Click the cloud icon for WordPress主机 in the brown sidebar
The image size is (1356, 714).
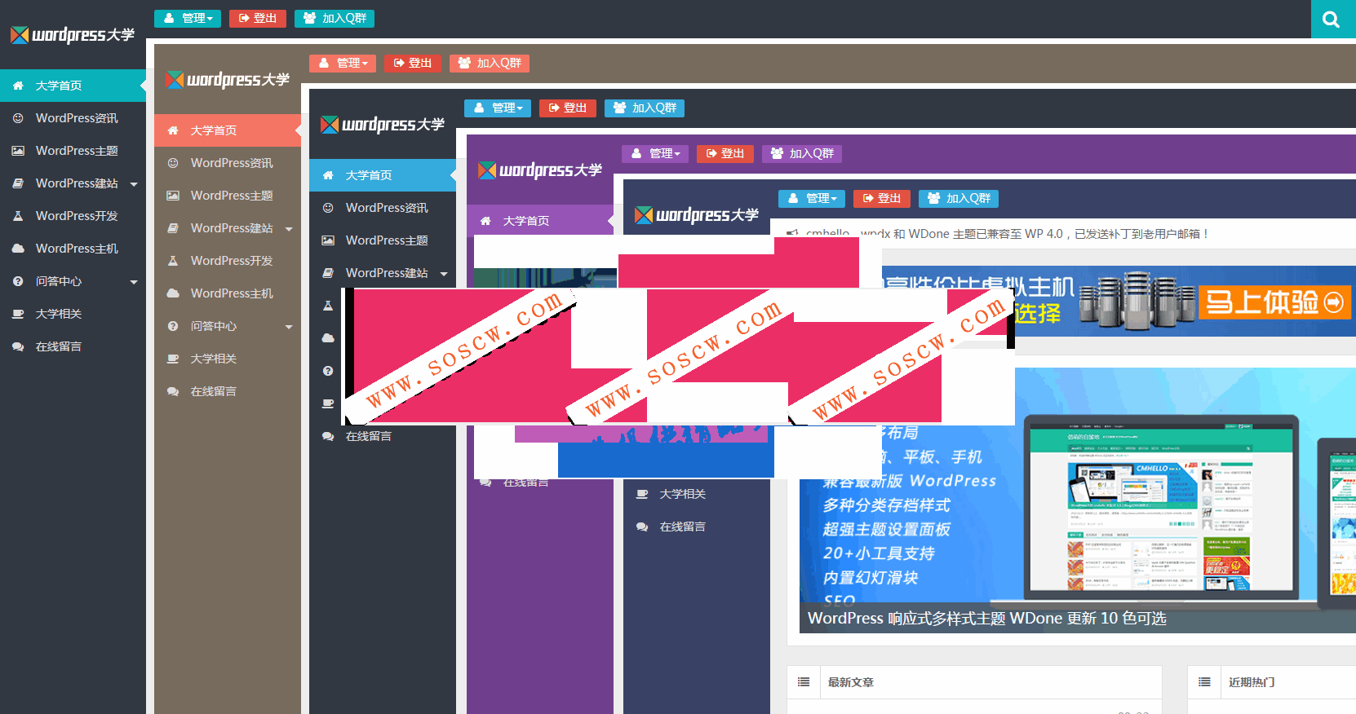click(x=173, y=293)
